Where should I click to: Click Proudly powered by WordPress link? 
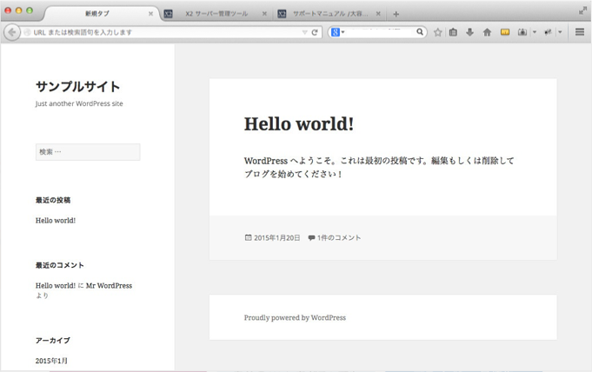295,317
